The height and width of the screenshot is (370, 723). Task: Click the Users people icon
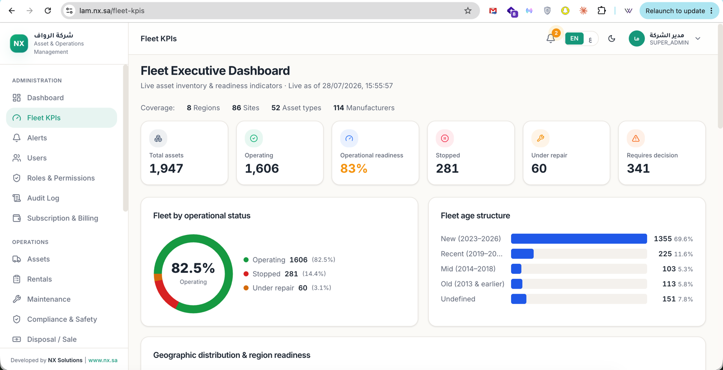(x=17, y=158)
